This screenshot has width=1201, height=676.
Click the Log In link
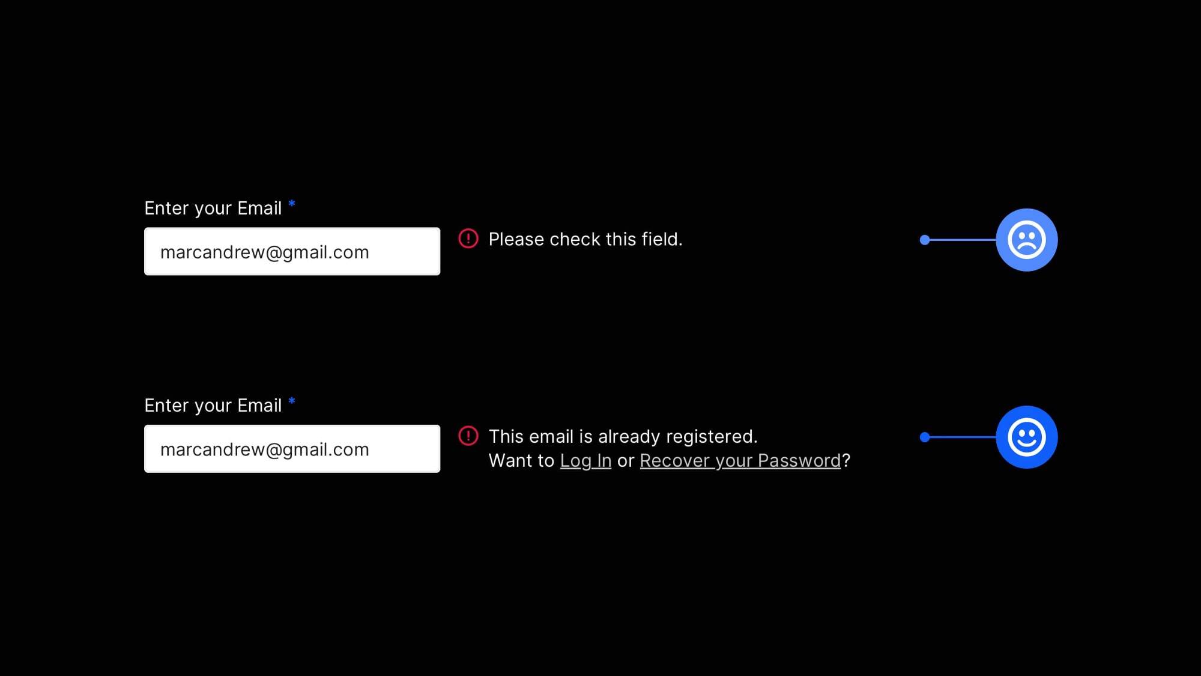[585, 460]
